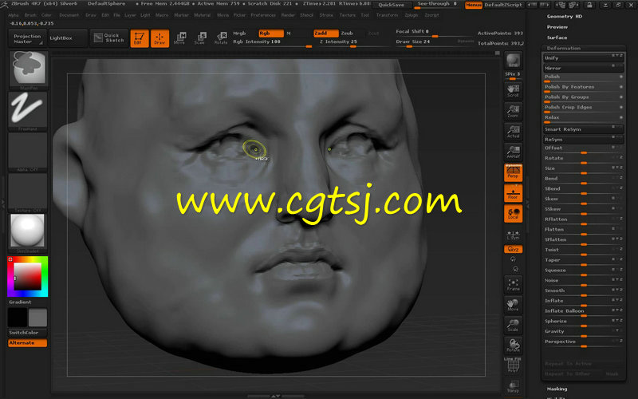The width and height of the screenshot is (638, 399).
Task: Select the Scale transform tool in top shelf
Action: click(200, 38)
